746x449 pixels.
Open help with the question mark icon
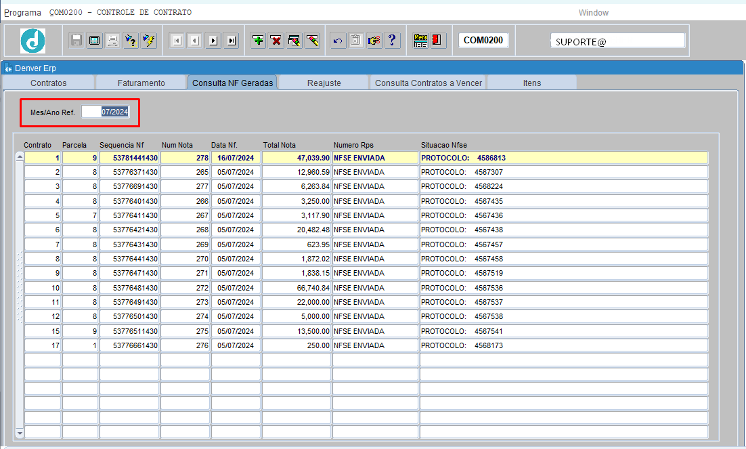click(x=391, y=41)
